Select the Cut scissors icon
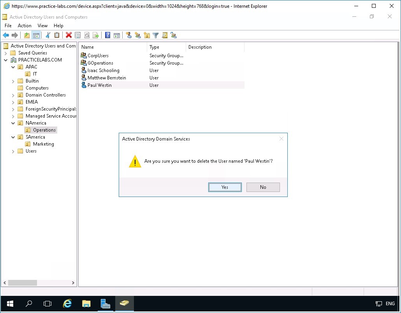401x313 pixels. (48, 35)
